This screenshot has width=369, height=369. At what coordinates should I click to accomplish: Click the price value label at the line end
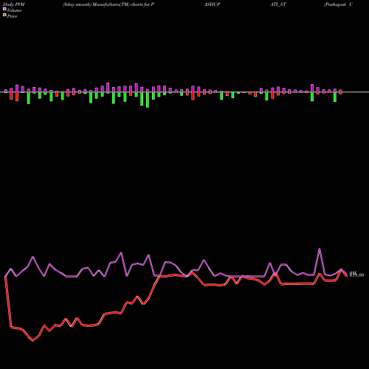click(356, 275)
